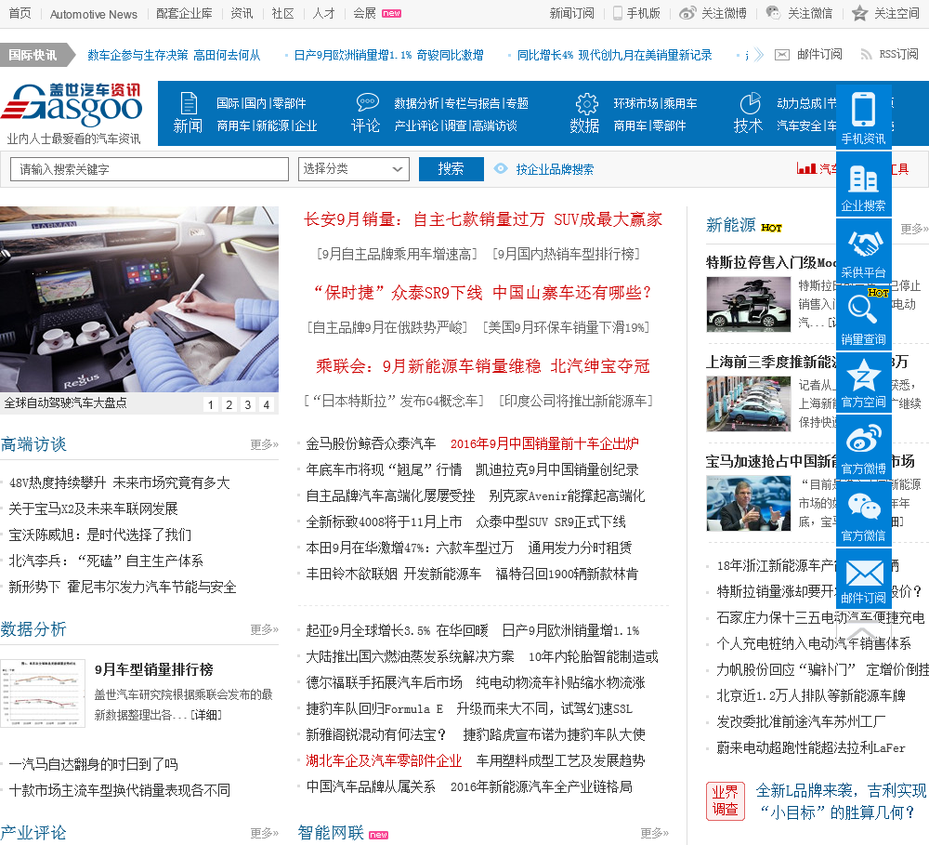This screenshot has width=929, height=845.
Task: Expand 更多 next to 智能网联
Action: click(x=654, y=833)
